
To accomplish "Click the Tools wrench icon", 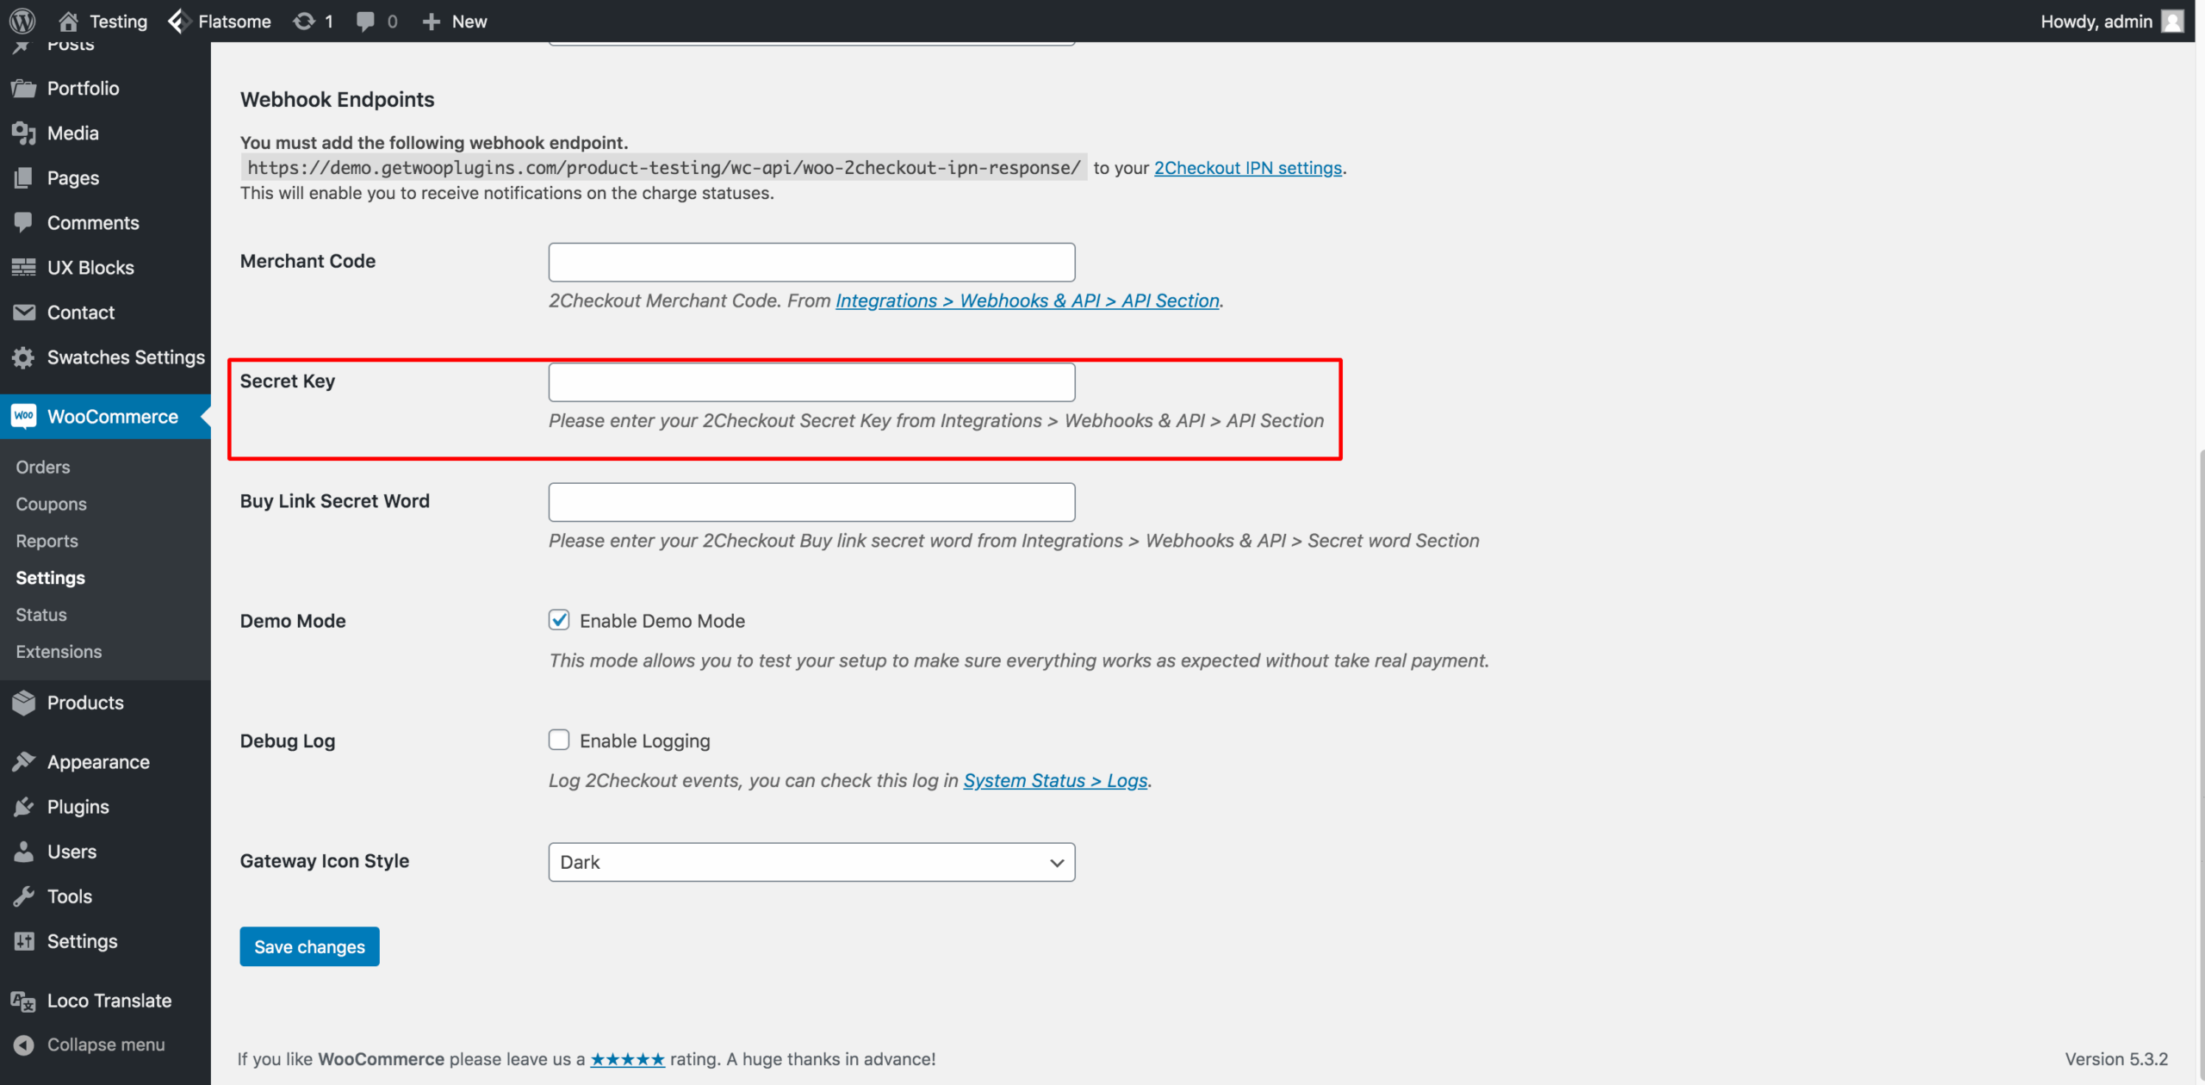I will (24, 896).
